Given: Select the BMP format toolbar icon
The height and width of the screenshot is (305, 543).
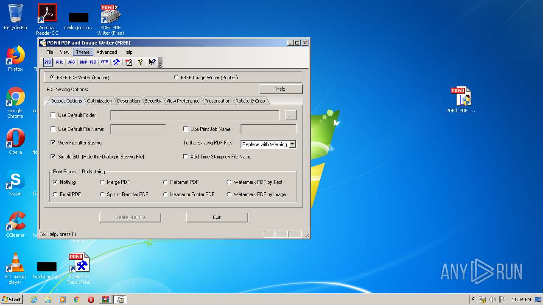Looking at the screenshot, I should [x=83, y=62].
